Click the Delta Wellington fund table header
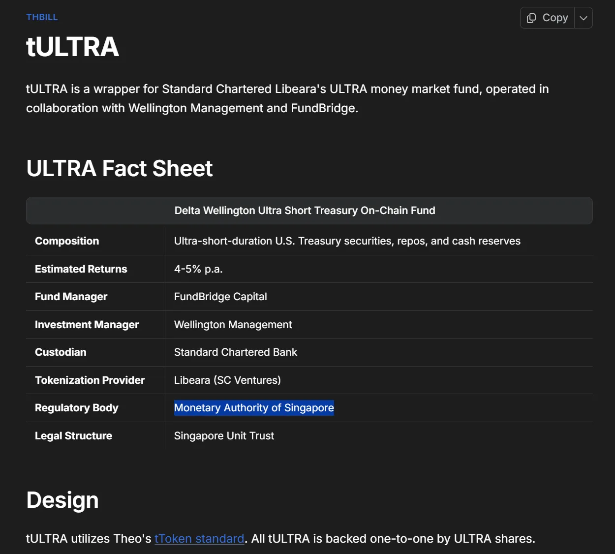Screen dimensions: 615x554 (305, 211)
